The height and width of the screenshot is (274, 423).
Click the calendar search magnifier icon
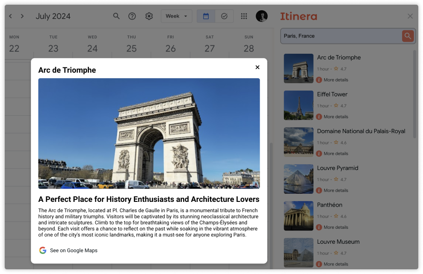coord(116,16)
